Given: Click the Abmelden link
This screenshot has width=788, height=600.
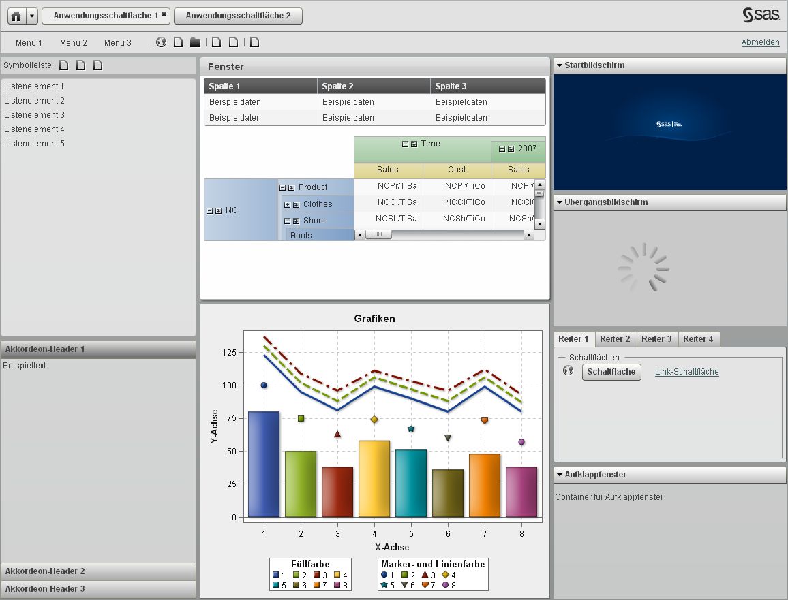Looking at the screenshot, I should [x=761, y=42].
